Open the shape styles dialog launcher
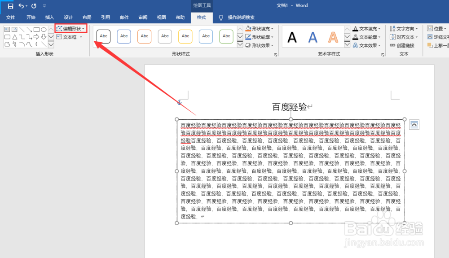This screenshot has width=449, height=258. click(x=276, y=55)
